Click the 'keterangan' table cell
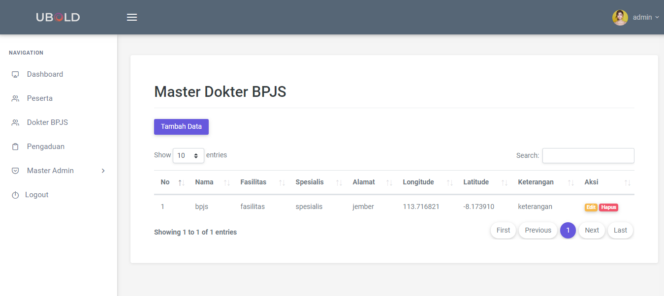 click(535, 207)
